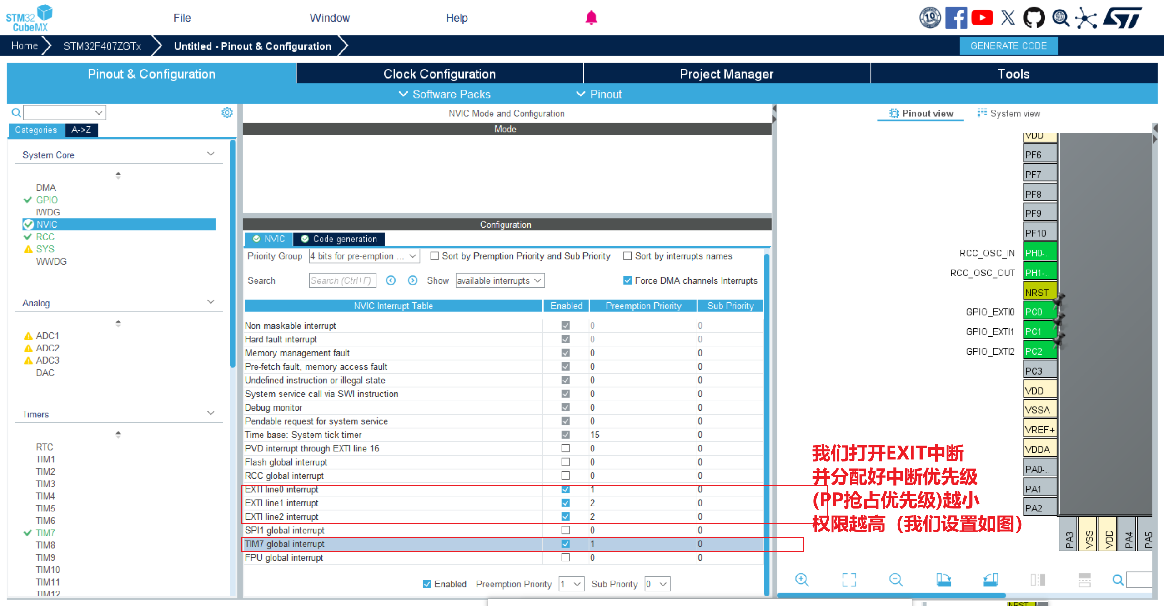The image size is (1164, 606).
Task: Open the Priority Group dropdown
Action: coord(364,256)
